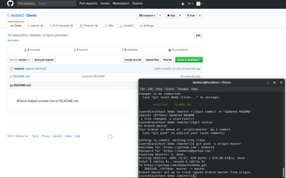Click the README.md file icon
Image resolution: width=286 pixels, height=178 pixels.
11,76
